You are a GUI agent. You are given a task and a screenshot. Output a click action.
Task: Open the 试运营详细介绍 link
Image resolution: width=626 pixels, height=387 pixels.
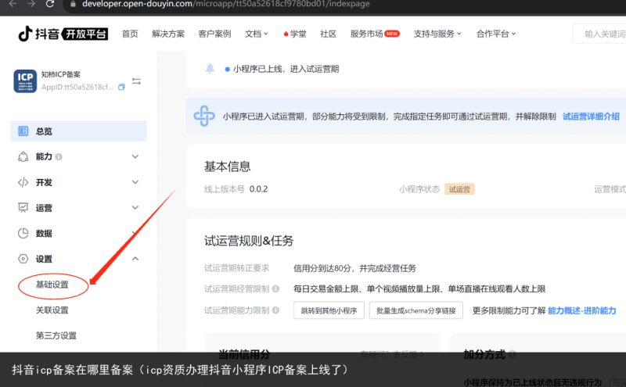tap(591, 116)
